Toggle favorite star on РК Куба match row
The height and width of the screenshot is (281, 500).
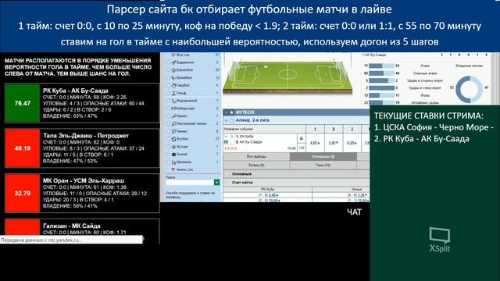232,137
